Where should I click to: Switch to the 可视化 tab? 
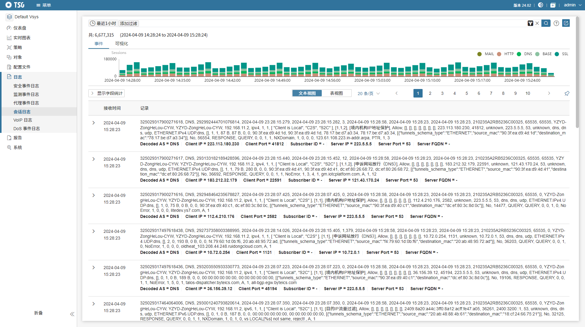click(x=121, y=44)
